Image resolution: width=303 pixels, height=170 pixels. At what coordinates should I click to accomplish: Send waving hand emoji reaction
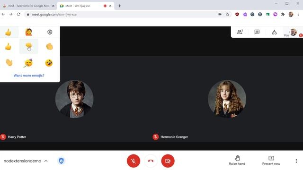tap(9, 63)
